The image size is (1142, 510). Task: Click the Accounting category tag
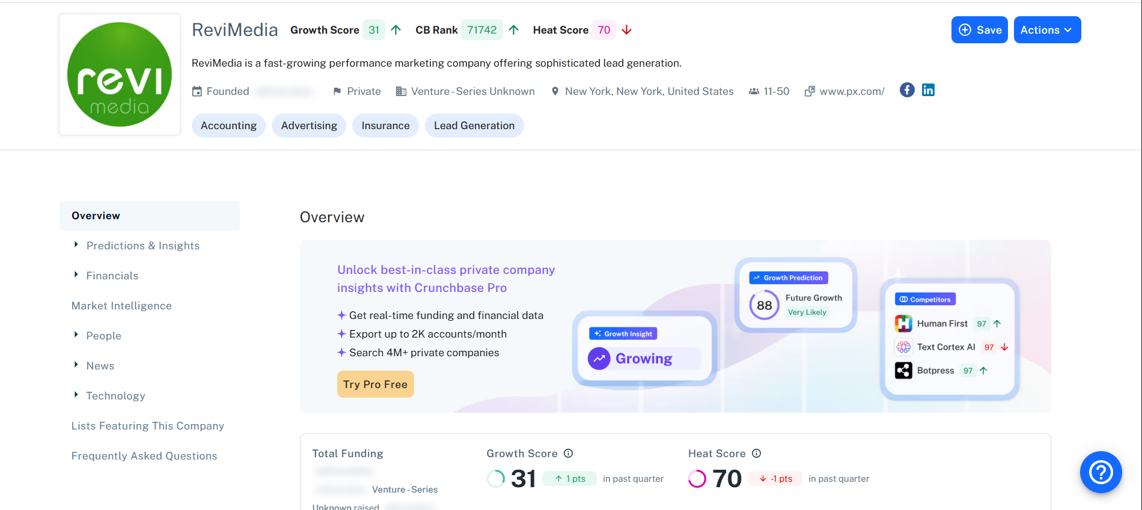tap(228, 126)
